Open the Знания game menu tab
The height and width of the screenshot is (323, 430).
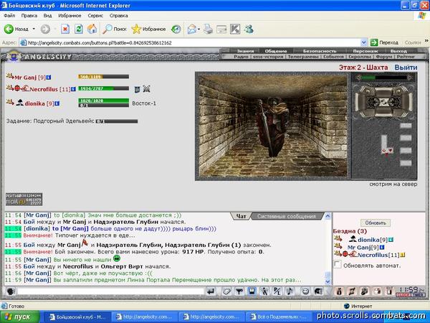[x=245, y=51]
